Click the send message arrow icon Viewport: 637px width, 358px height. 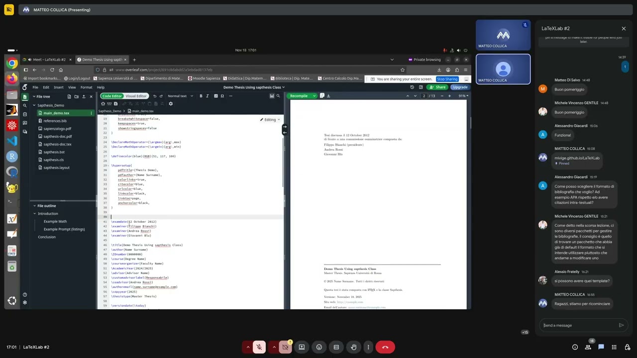coord(621,325)
